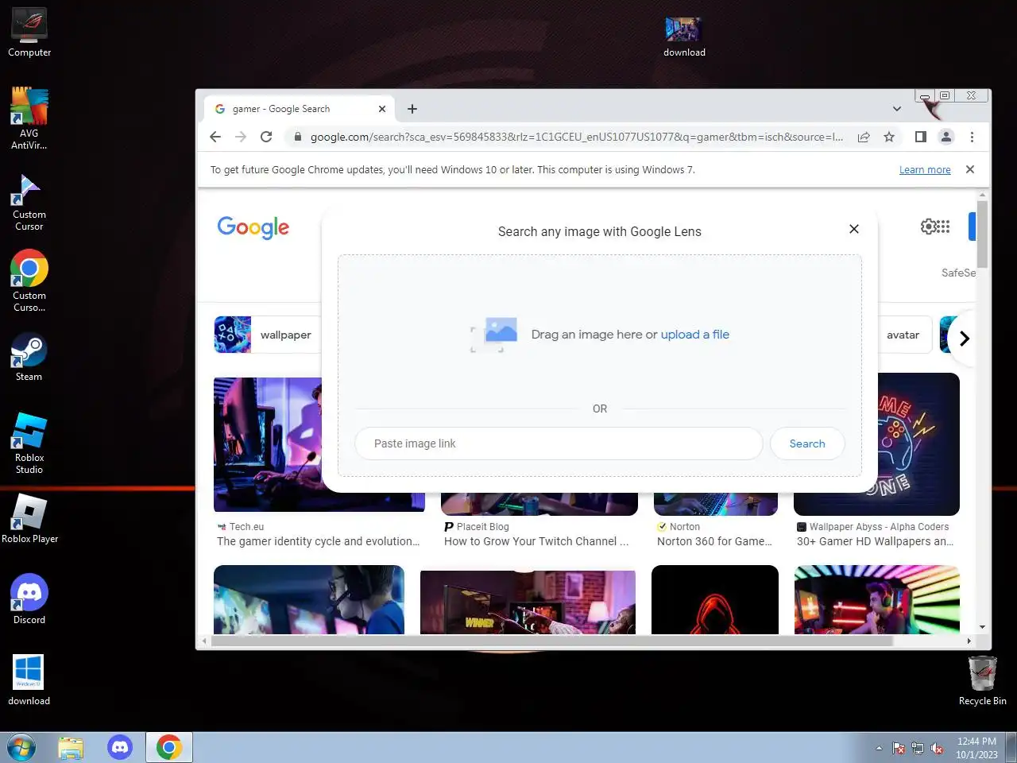Toggle muted volume icon in system tray
The width and height of the screenshot is (1017, 763).
click(x=937, y=749)
